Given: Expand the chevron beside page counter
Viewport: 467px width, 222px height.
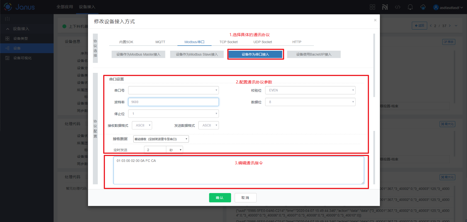Looking at the screenshot, I should pos(456,26).
